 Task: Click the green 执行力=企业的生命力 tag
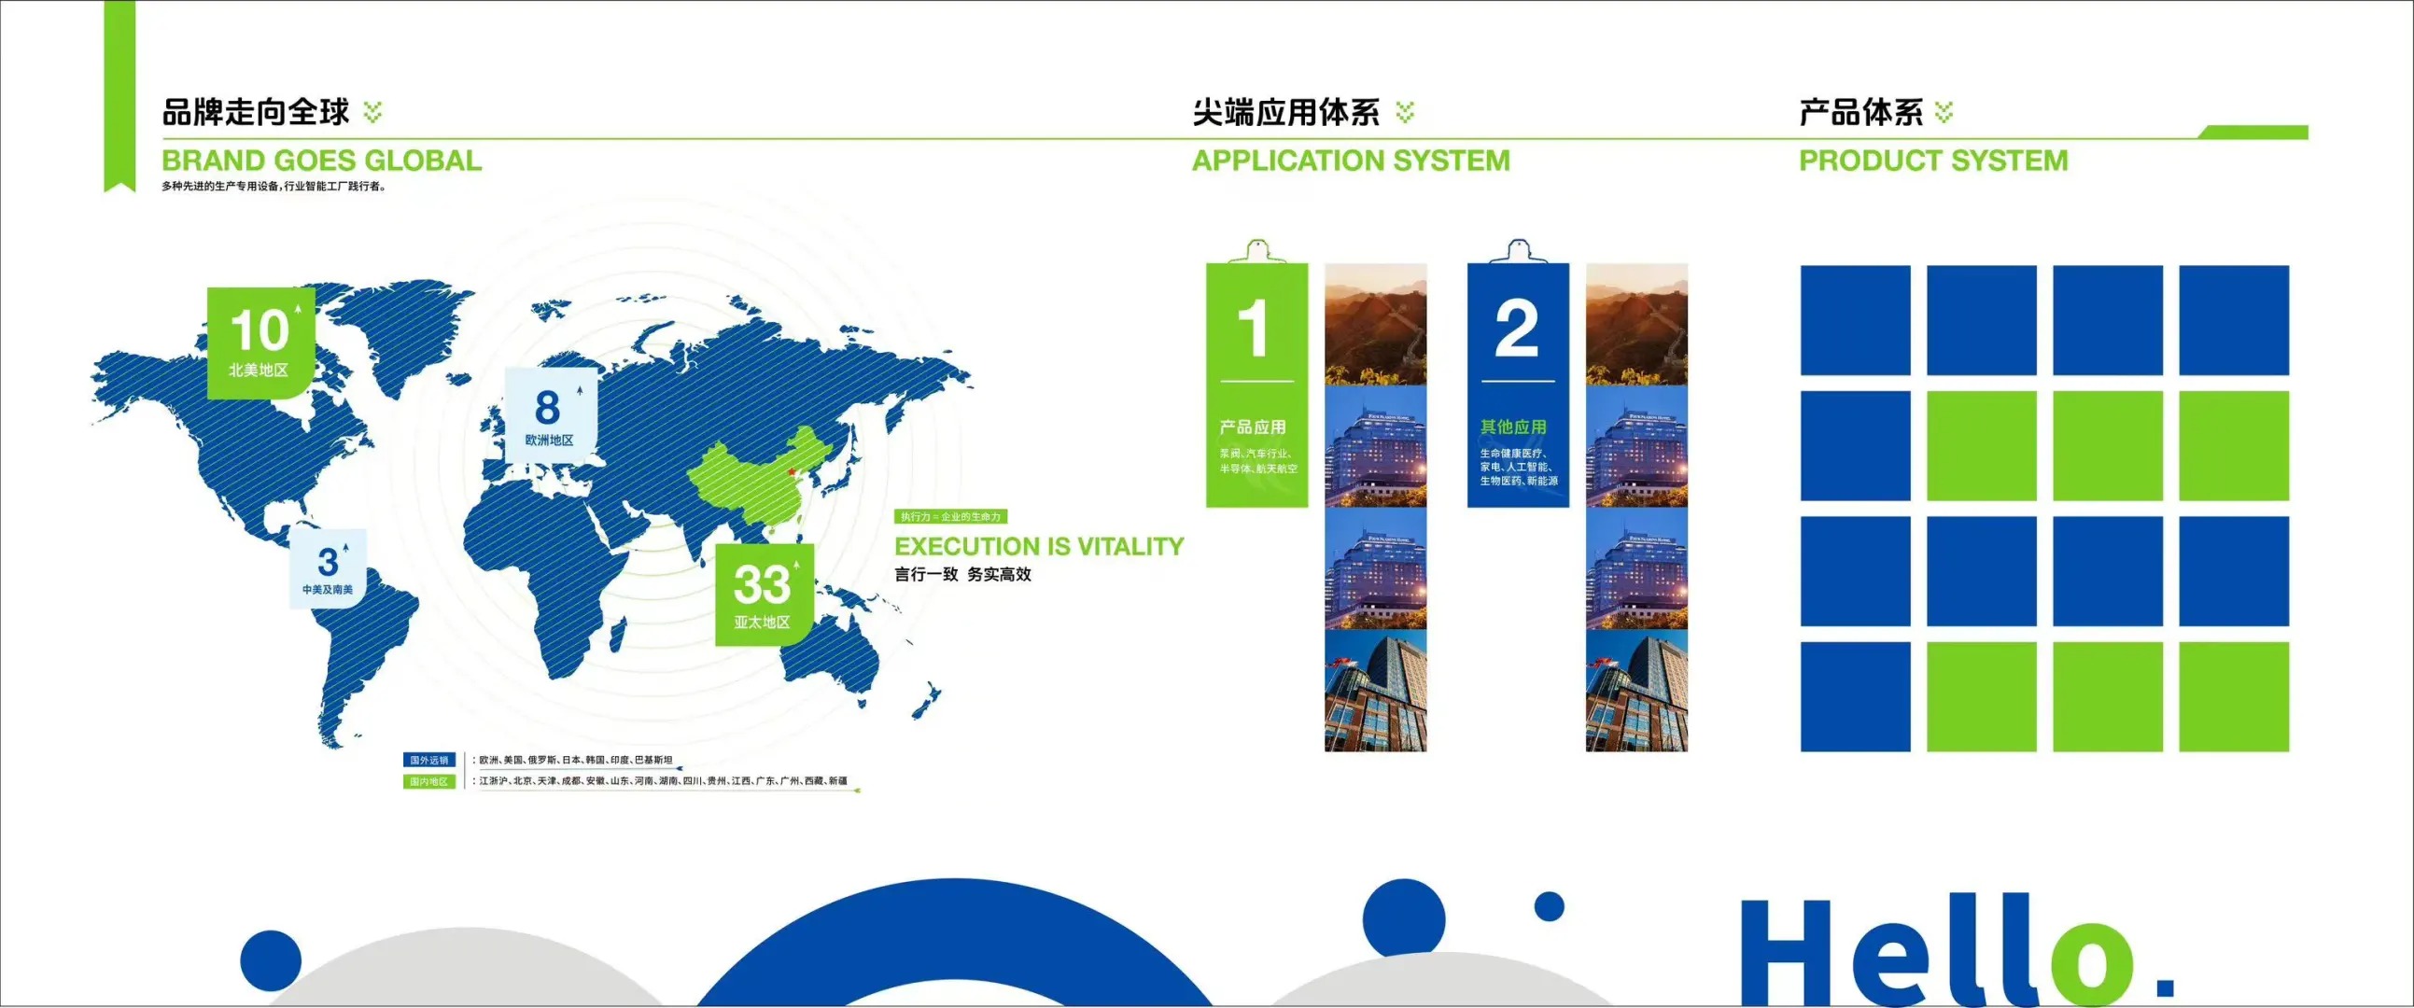(x=950, y=516)
